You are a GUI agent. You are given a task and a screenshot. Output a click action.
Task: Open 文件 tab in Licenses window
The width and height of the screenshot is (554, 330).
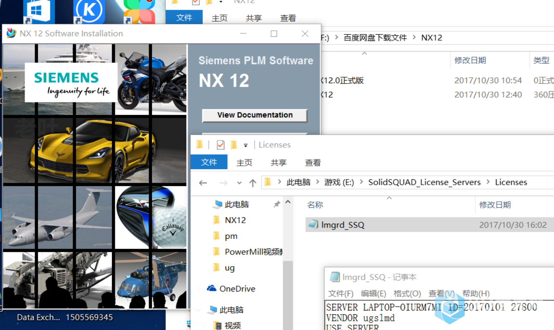pyautogui.click(x=209, y=162)
